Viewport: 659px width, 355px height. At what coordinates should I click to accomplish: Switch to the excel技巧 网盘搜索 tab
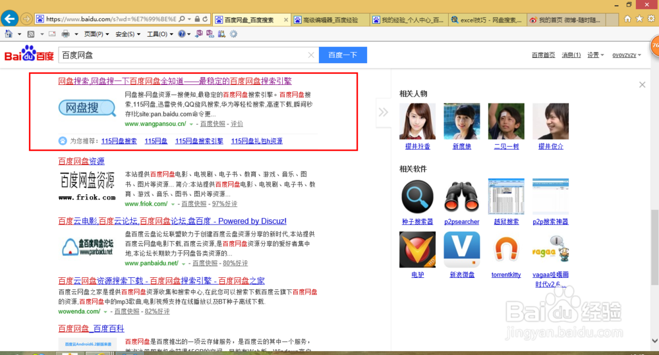(x=487, y=20)
